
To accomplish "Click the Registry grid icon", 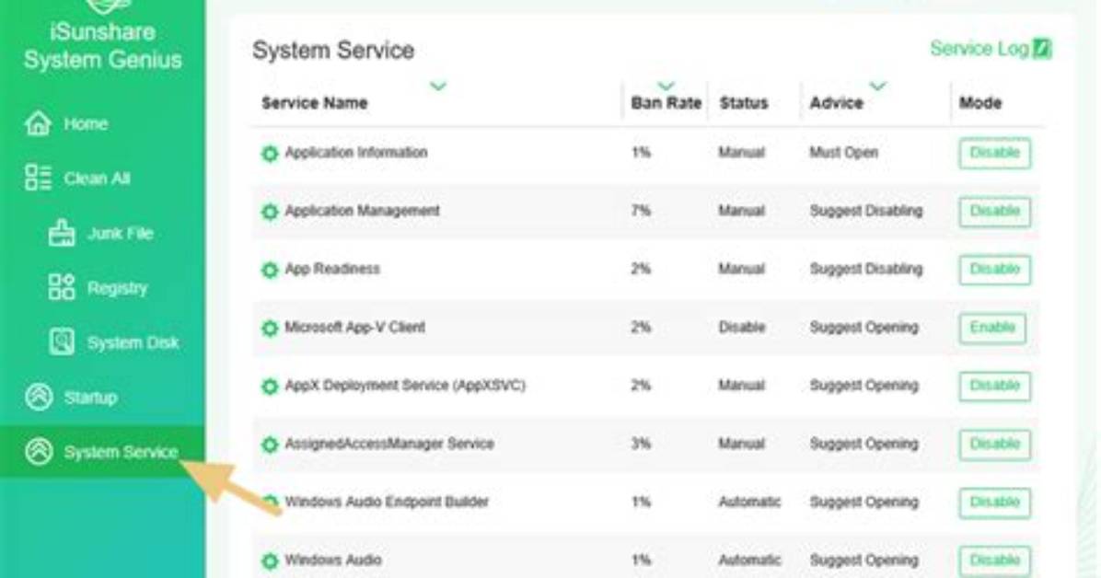I will (62, 287).
